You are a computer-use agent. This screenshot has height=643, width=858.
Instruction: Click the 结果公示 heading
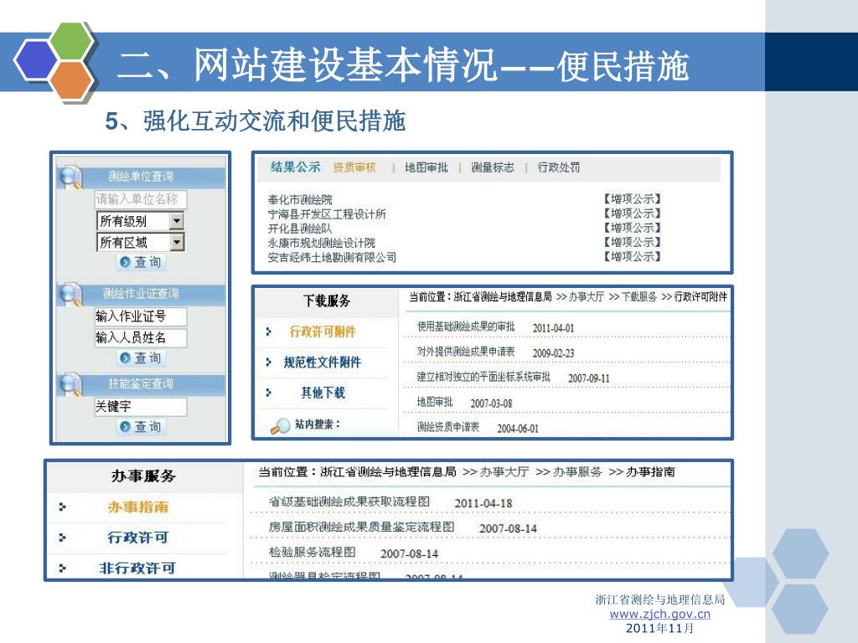click(296, 167)
